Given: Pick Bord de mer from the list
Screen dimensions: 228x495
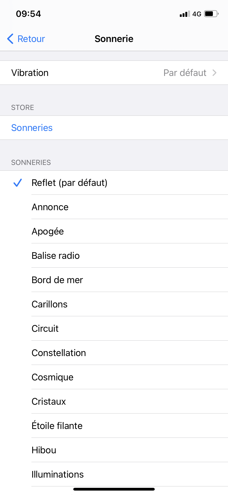Looking at the screenshot, I should [57, 280].
